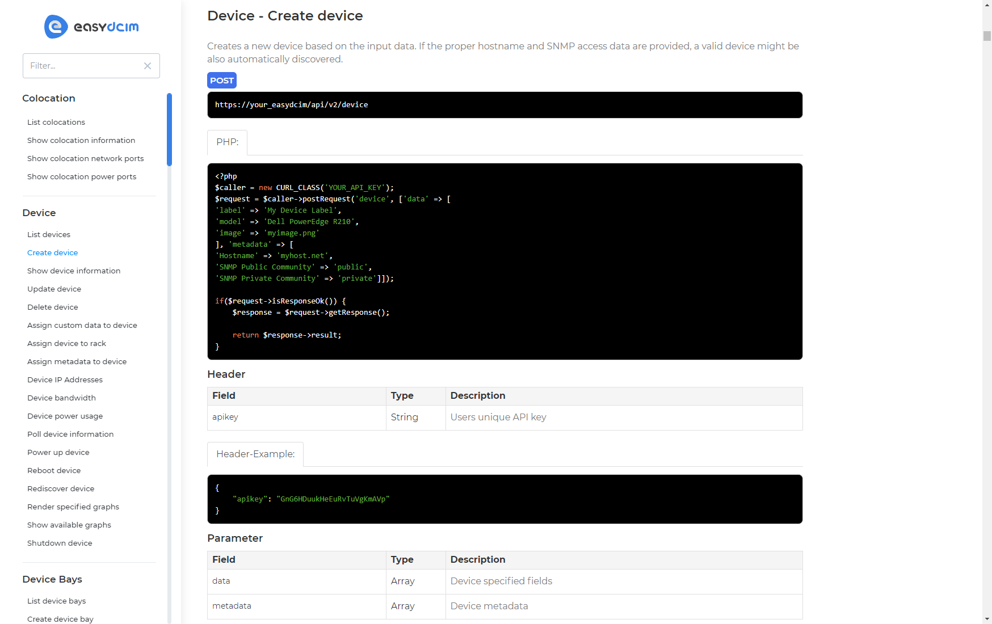Switch to the PHP: code tab
The height and width of the screenshot is (624, 992).
pyautogui.click(x=227, y=142)
